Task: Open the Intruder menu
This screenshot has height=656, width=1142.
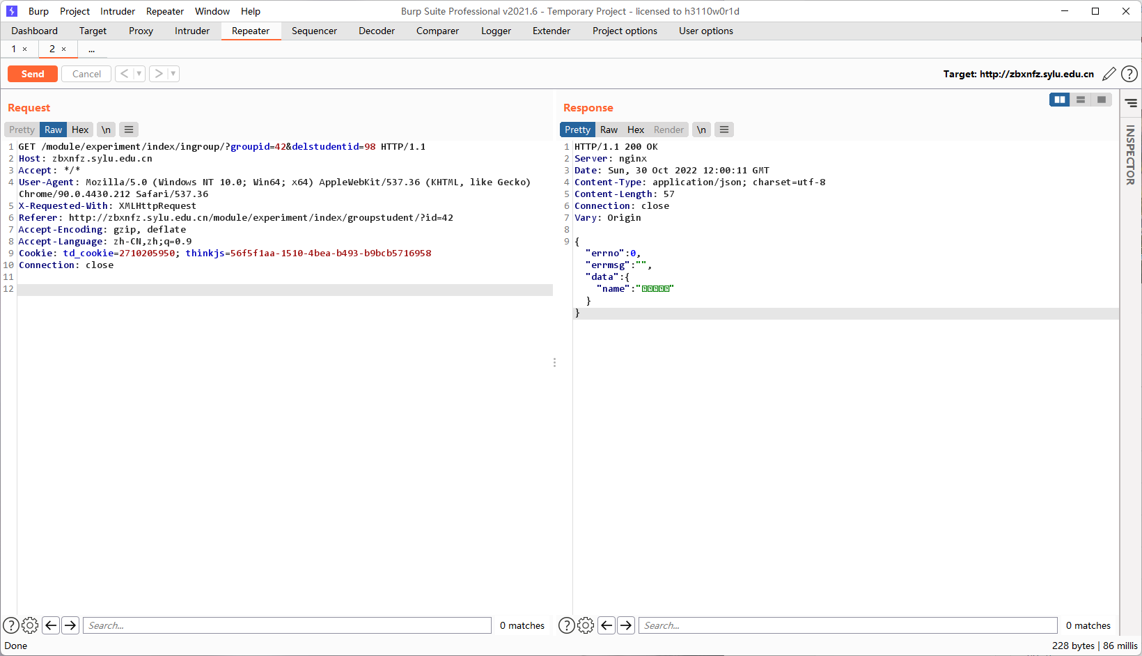Action: [118, 11]
